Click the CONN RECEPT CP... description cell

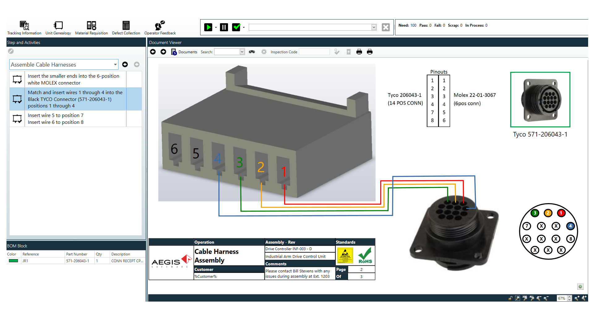tap(127, 261)
